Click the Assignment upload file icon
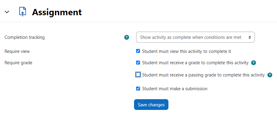Viewport: 277px width, 115px height. pyautogui.click(x=23, y=12)
